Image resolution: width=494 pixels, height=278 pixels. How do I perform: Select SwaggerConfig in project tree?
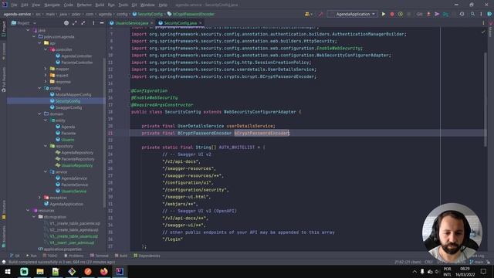point(69,107)
